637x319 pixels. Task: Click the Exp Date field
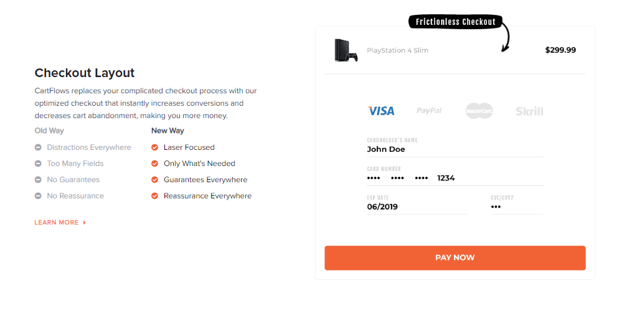coord(416,206)
